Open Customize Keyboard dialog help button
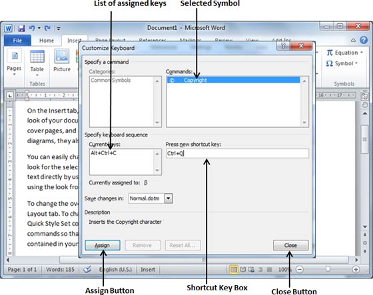 pos(283,45)
